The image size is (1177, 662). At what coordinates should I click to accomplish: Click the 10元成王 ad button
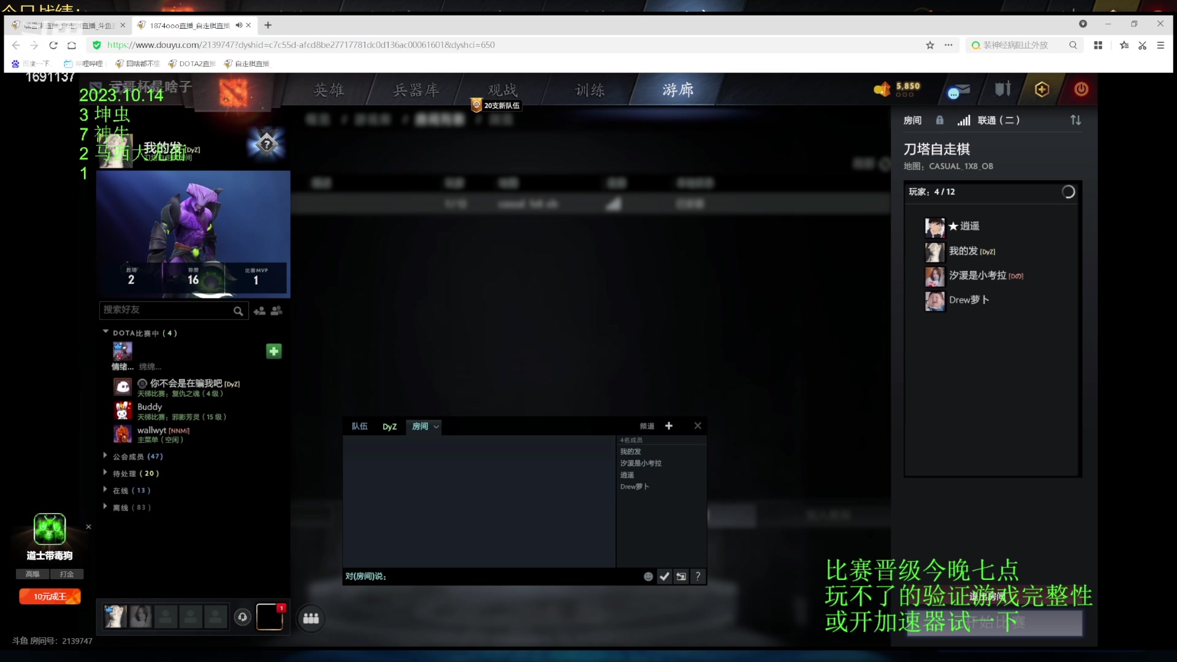pyautogui.click(x=50, y=597)
